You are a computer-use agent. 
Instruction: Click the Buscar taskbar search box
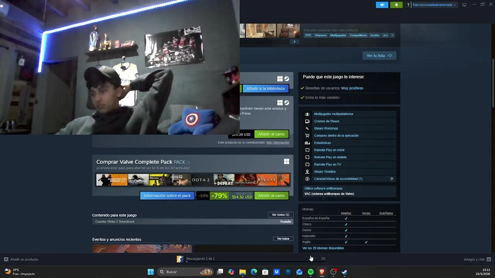click(186, 272)
